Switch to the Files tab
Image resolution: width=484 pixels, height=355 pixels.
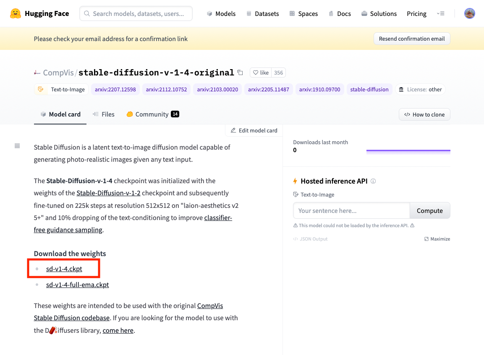point(103,114)
